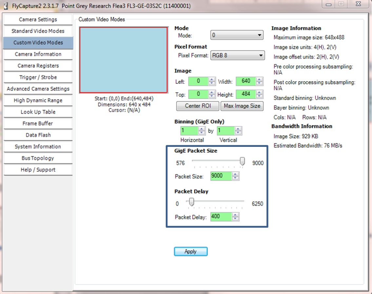Increase the image Width with up arrow

point(259,79)
